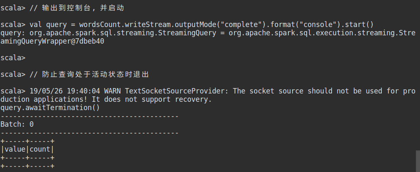Click the "value" column header
This screenshot has height=172, width=420.
pyautogui.click(x=15, y=149)
